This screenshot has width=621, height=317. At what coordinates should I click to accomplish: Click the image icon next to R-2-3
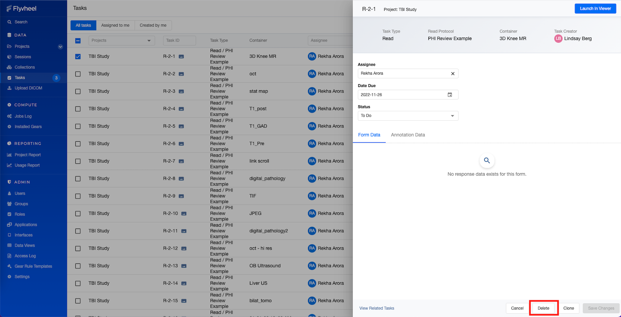click(181, 91)
